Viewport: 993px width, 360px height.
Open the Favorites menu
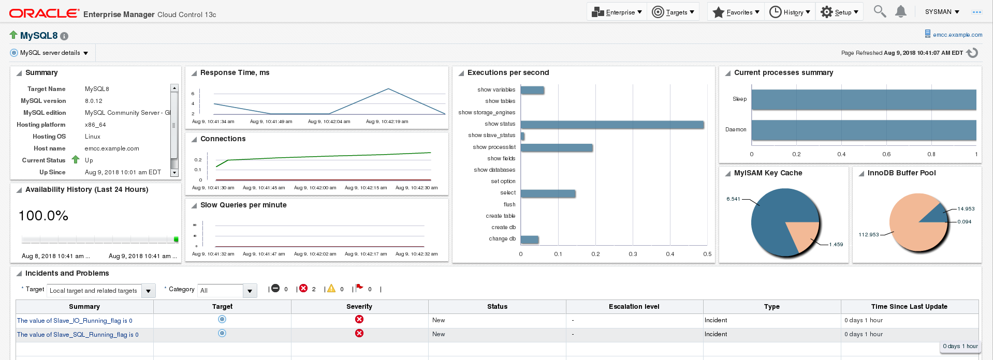point(736,12)
